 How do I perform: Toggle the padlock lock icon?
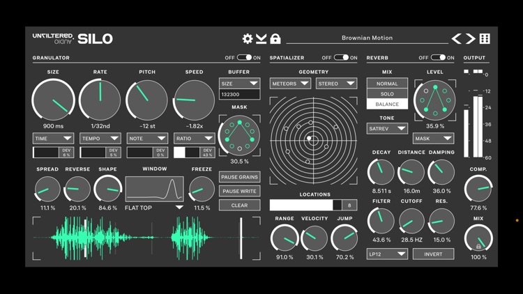[275, 39]
